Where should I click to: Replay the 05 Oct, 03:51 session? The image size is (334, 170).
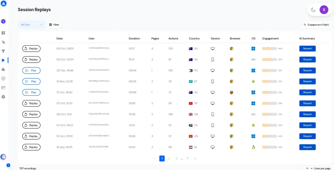(x=31, y=59)
